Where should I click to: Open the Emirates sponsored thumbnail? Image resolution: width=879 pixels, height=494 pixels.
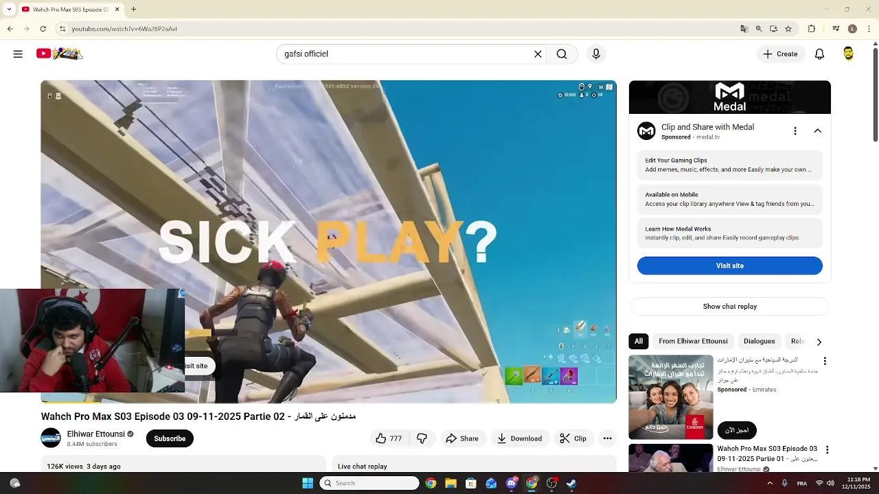[x=671, y=397]
